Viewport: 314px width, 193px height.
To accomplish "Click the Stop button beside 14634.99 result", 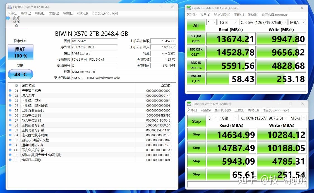I will pos(196,134).
